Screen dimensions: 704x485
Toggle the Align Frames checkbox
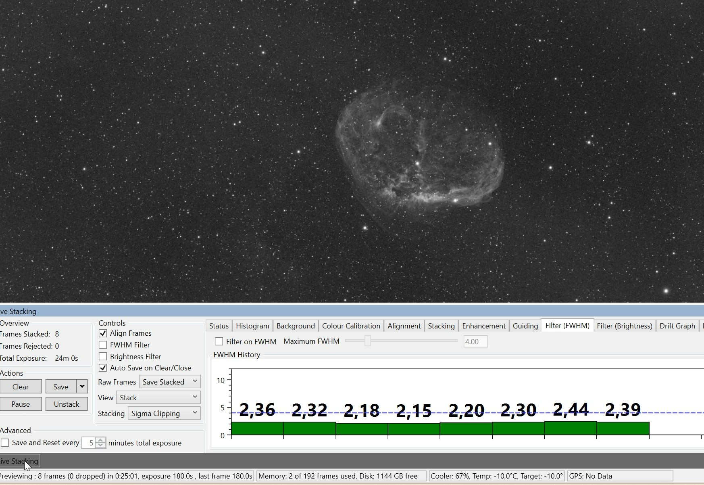tap(103, 333)
